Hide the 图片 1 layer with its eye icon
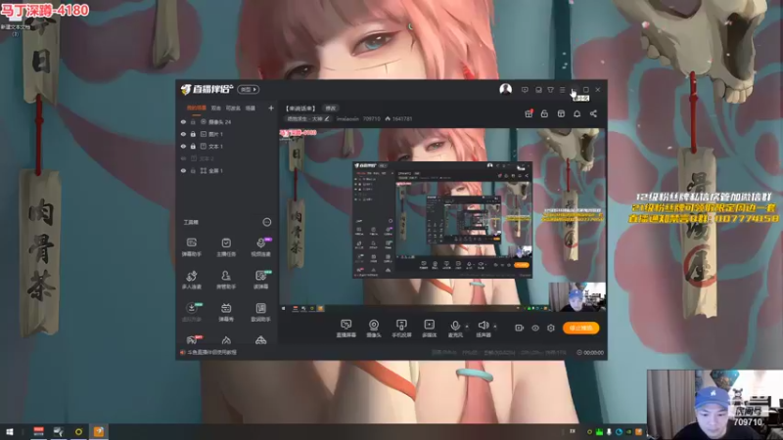 coord(183,134)
